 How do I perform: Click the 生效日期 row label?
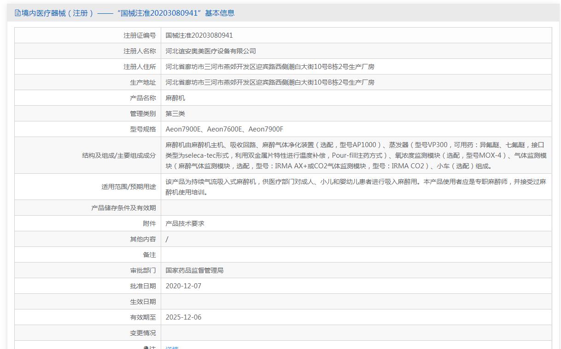tap(143, 302)
